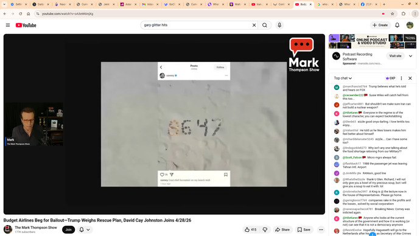Viewport: 420px width, 236px height.
Task: Switch to the Facebook tab
Action: (369, 4)
